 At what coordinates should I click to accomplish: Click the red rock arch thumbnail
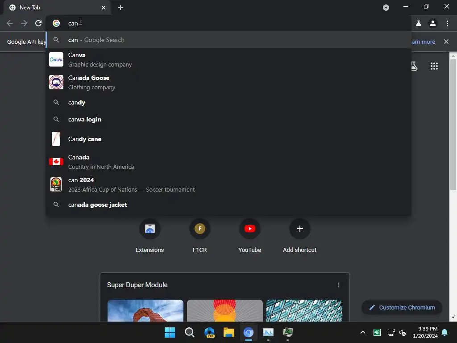coord(145,311)
